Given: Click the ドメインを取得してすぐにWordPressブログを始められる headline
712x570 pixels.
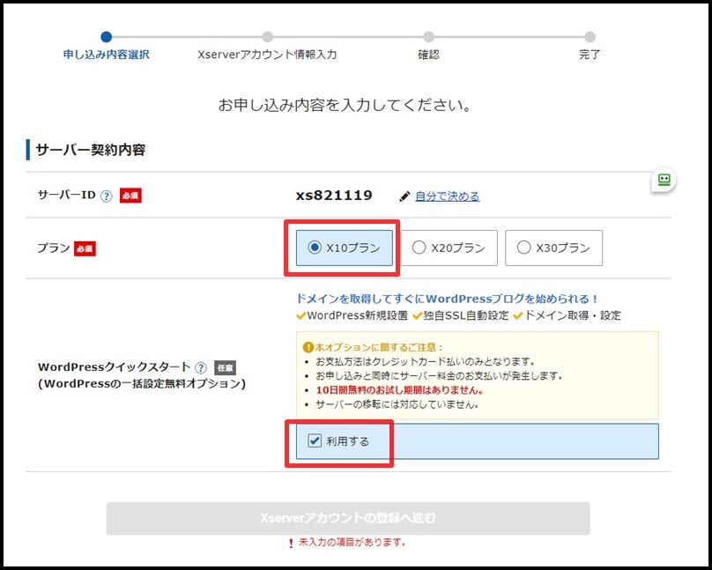Looking at the screenshot, I should 447,299.
